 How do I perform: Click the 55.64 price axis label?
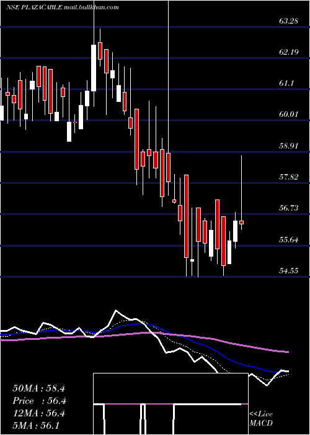[x=289, y=239]
